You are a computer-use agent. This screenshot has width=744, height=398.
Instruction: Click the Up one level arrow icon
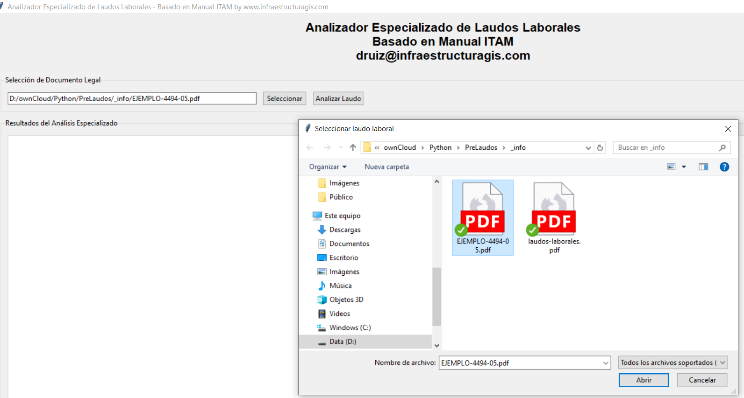coord(353,147)
